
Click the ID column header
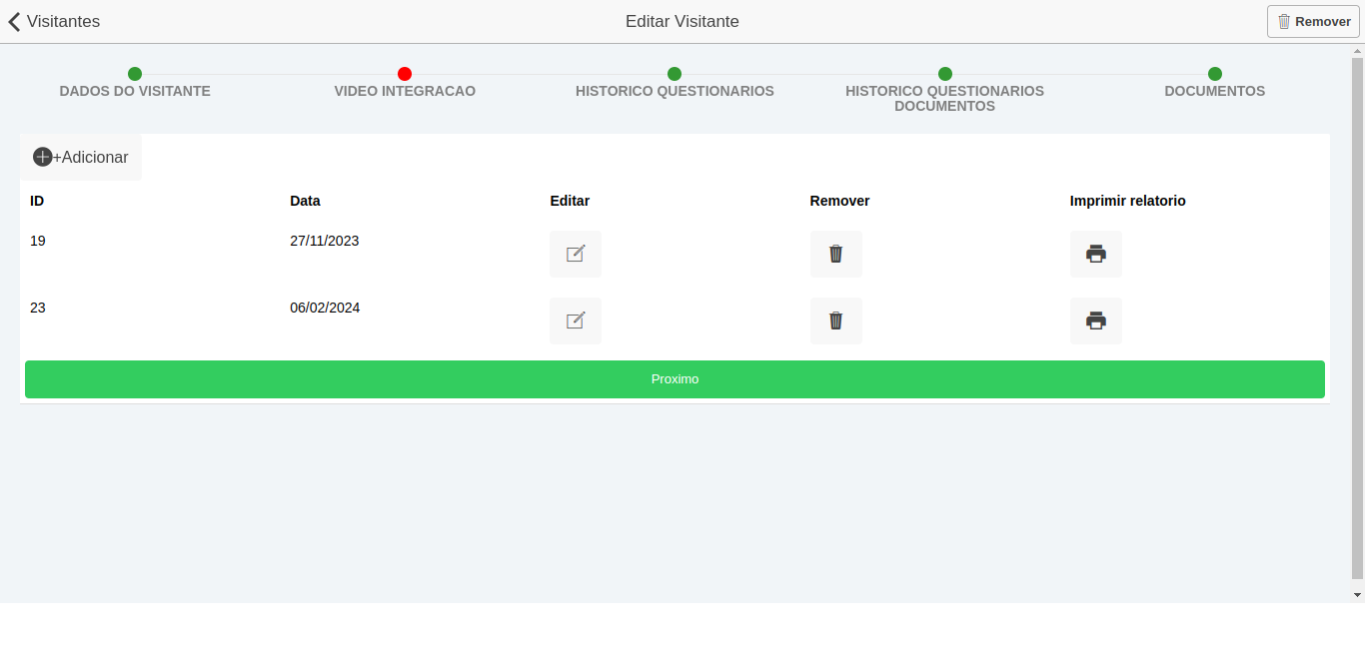pyautogui.click(x=37, y=201)
